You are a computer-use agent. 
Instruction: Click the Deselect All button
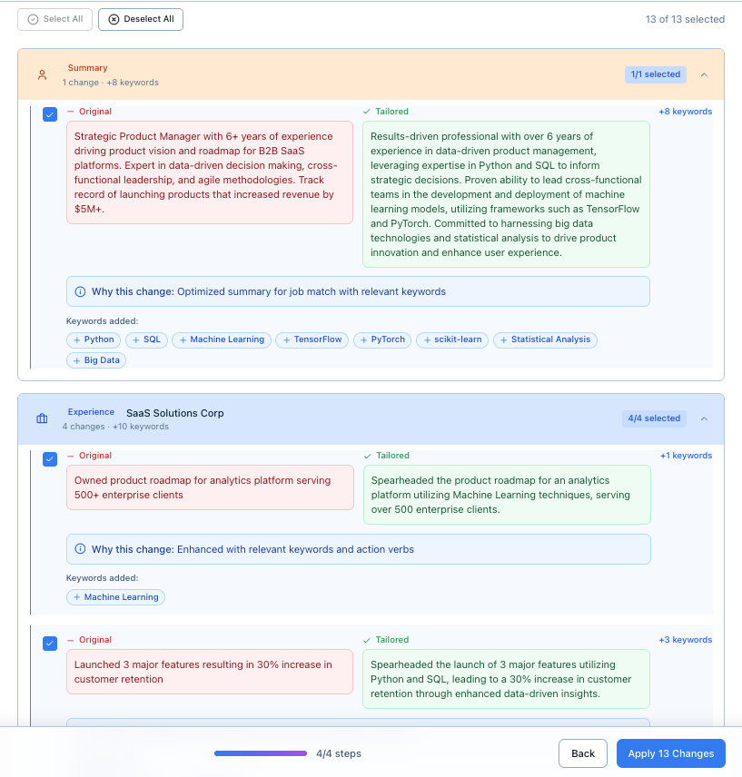pyautogui.click(x=141, y=19)
